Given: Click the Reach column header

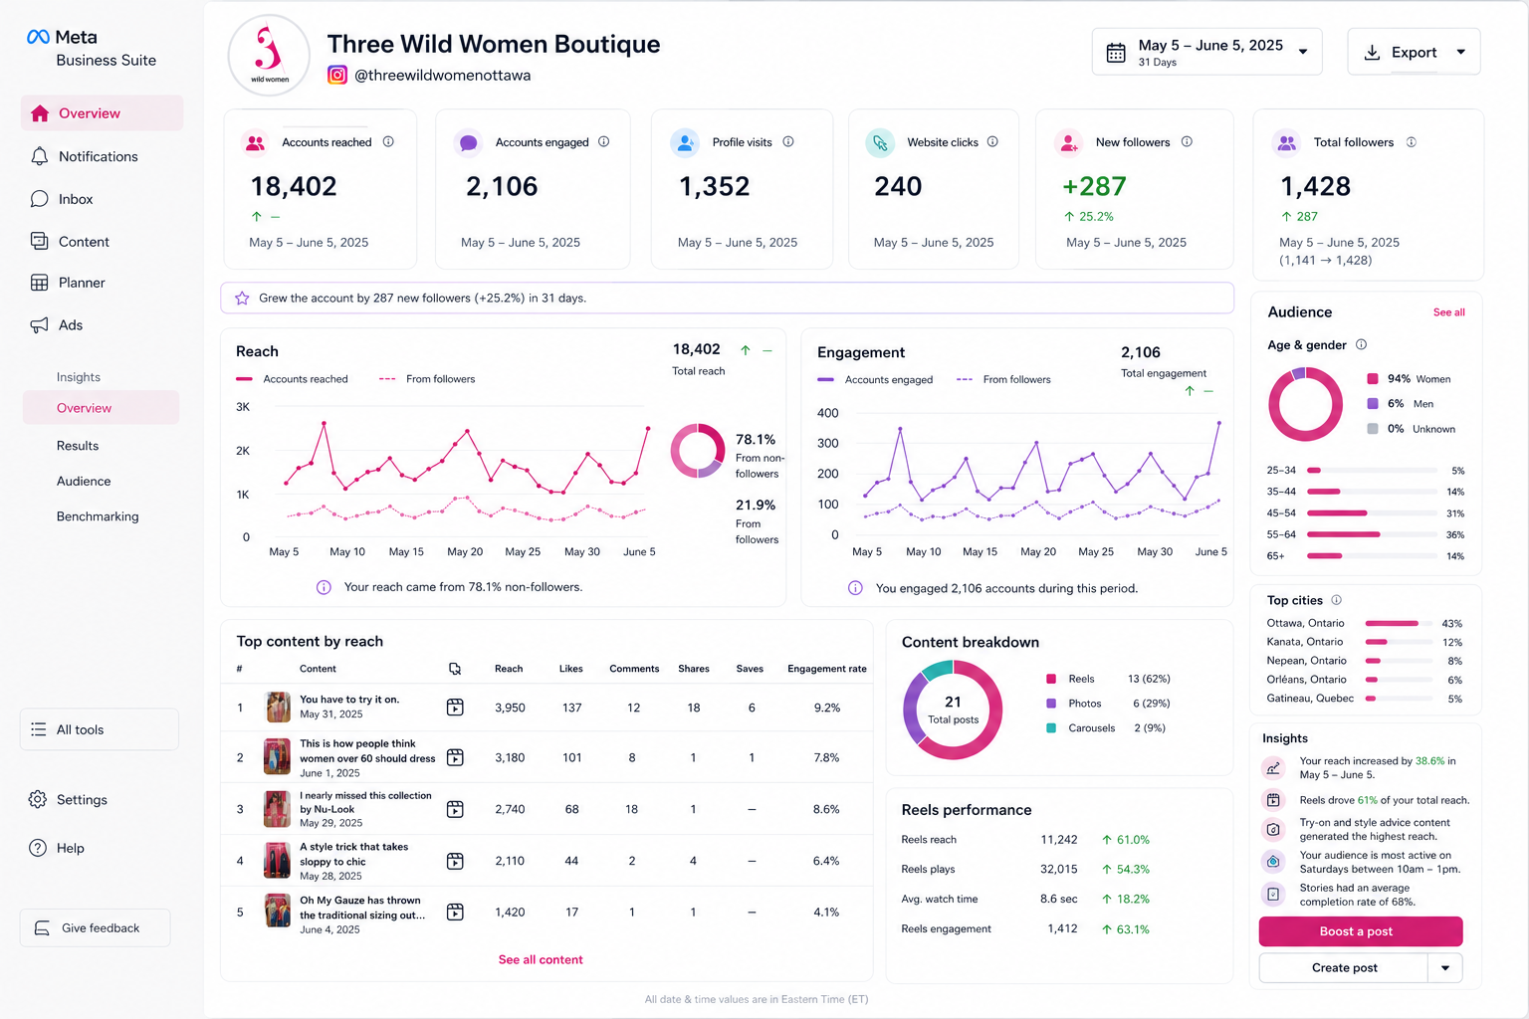Looking at the screenshot, I should (509, 669).
